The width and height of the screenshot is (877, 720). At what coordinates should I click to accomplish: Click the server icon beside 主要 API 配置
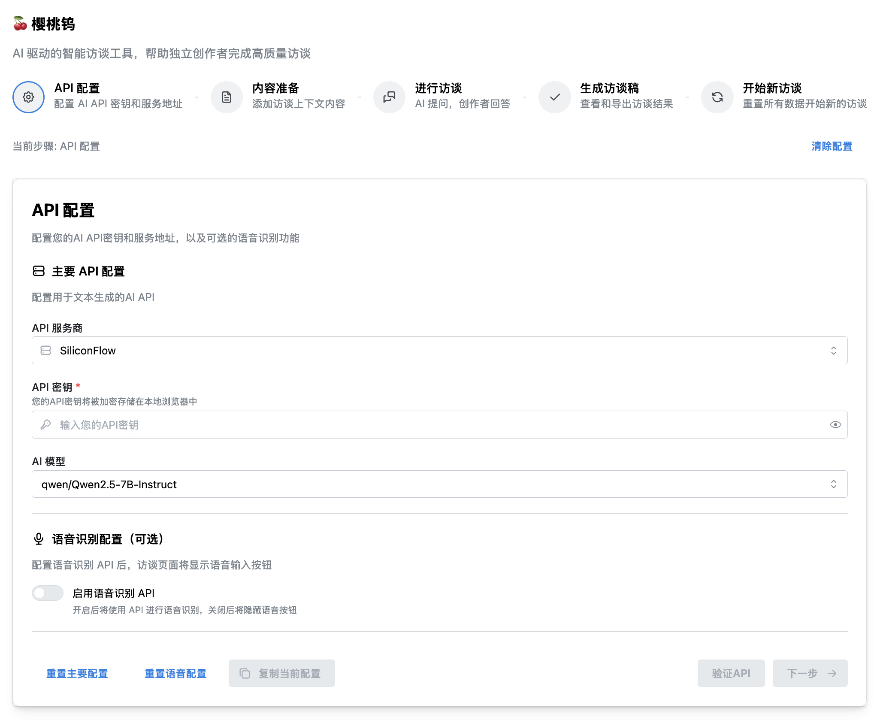coord(39,271)
